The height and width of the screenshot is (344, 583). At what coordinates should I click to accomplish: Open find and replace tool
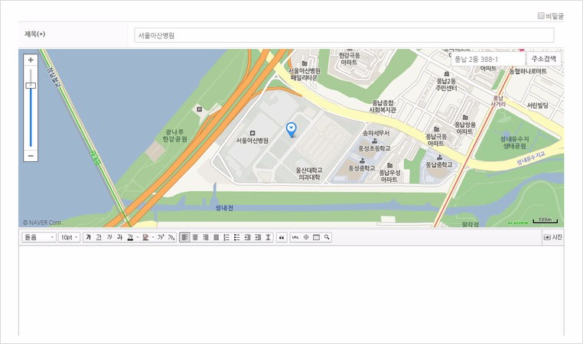click(x=327, y=238)
